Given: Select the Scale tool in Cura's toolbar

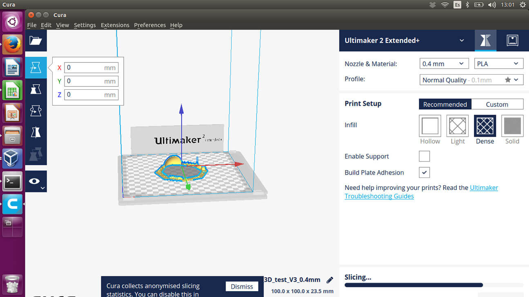Looking at the screenshot, I should [x=36, y=89].
